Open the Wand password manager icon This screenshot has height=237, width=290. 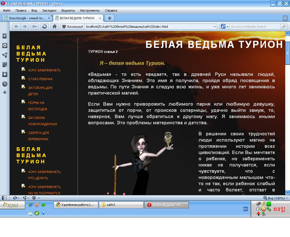pos(35,26)
